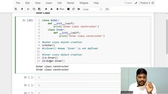Insert a cell below with plus icon
168x94 pixels.
pyautogui.click(x=22, y=9)
